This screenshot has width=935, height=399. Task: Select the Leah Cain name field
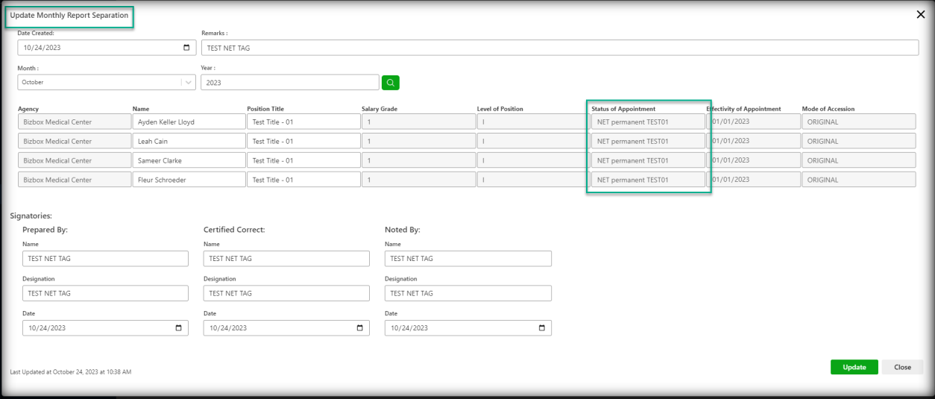coord(189,141)
